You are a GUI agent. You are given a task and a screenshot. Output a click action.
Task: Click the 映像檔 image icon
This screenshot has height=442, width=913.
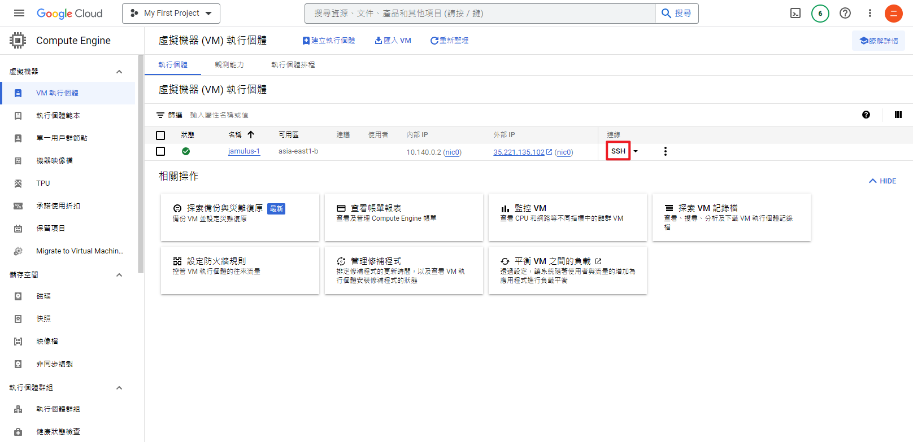click(x=18, y=342)
